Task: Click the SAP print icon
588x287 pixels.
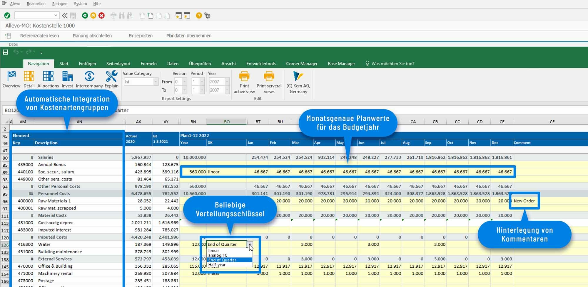Action: (113, 16)
